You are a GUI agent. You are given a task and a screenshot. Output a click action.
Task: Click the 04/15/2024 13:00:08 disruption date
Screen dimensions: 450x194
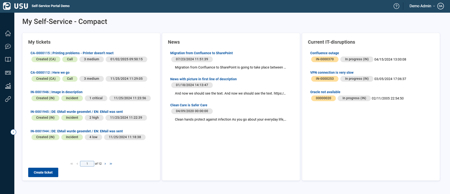(x=390, y=59)
